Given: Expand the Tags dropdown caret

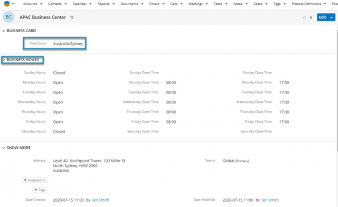Looking at the screenshot, I should [285, 4].
